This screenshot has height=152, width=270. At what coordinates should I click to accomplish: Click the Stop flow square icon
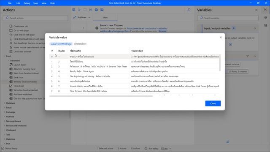[85, 10]
